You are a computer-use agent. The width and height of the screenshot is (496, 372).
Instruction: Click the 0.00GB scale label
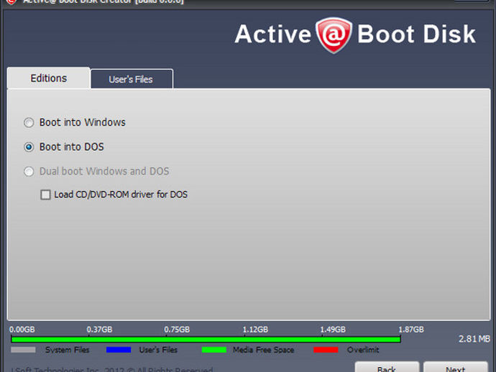click(22, 330)
